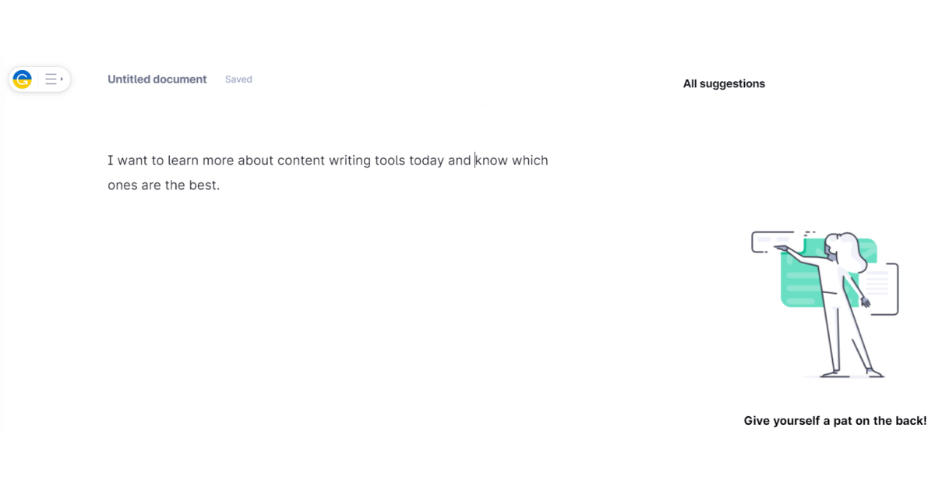Set cursor on the word 'know'
This screenshot has height=491, width=935.
pyautogui.click(x=492, y=161)
